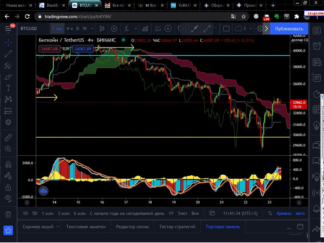Select the 1 млн date range
324x243 pixels.
(x=47, y=214)
